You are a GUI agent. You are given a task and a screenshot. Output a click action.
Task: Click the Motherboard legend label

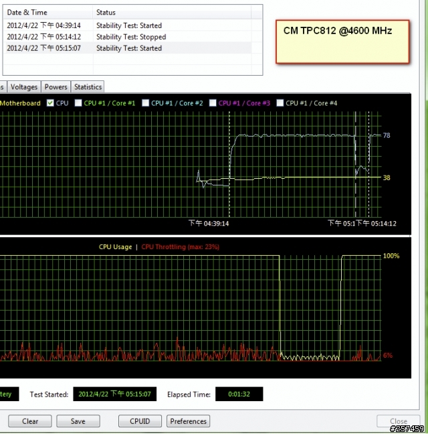click(20, 103)
